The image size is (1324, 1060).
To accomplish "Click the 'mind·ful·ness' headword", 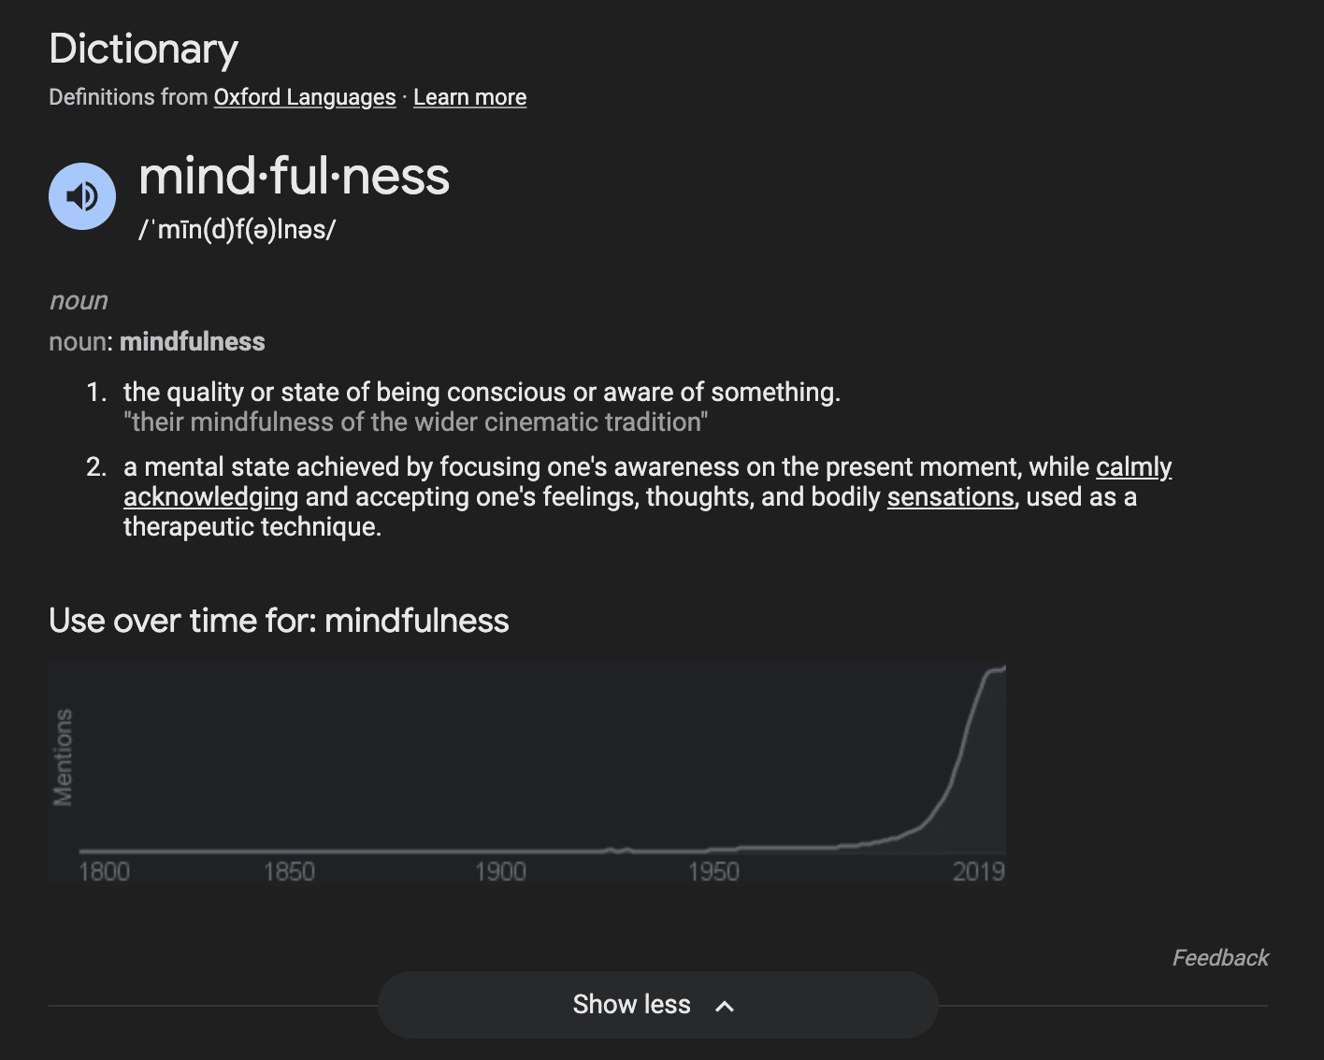I will click(x=294, y=176).
